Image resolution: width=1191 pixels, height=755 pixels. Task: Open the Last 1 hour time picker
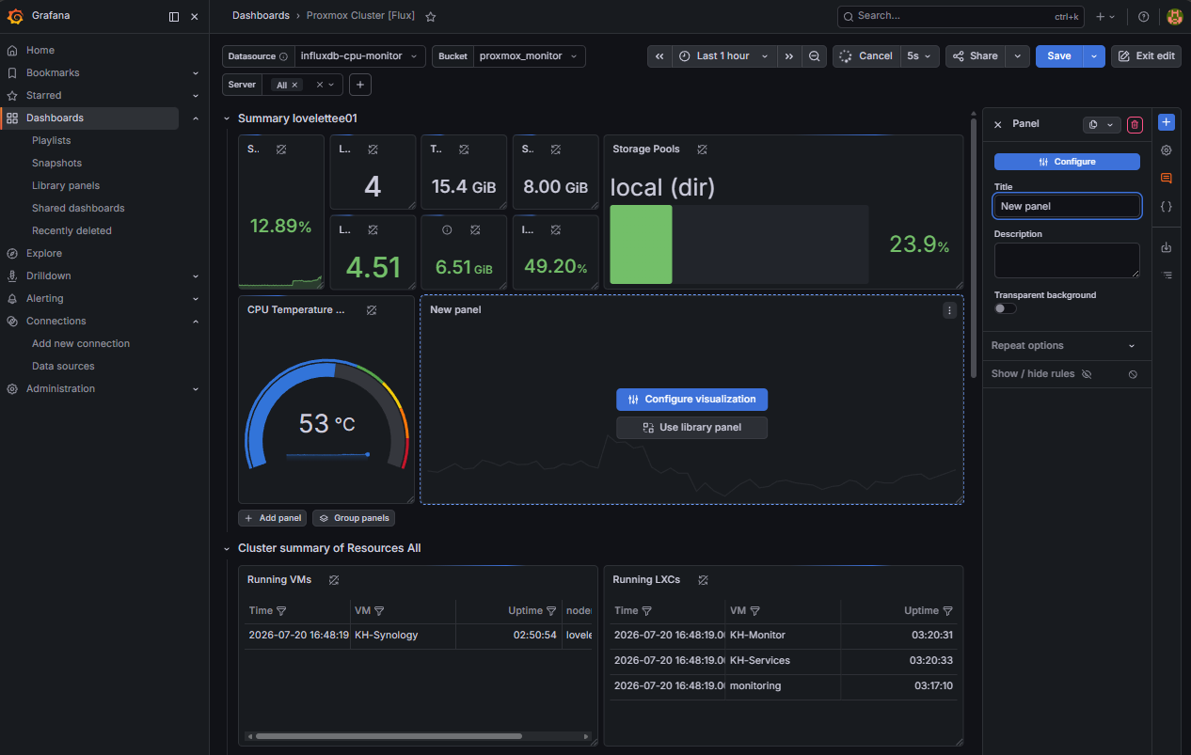[x=723, y=56]
